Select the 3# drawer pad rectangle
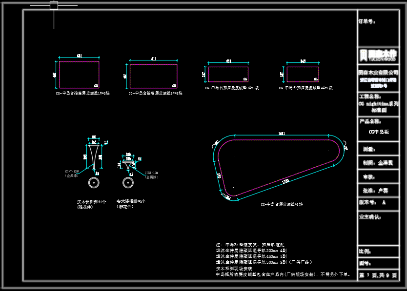 [x=228, y=74]
